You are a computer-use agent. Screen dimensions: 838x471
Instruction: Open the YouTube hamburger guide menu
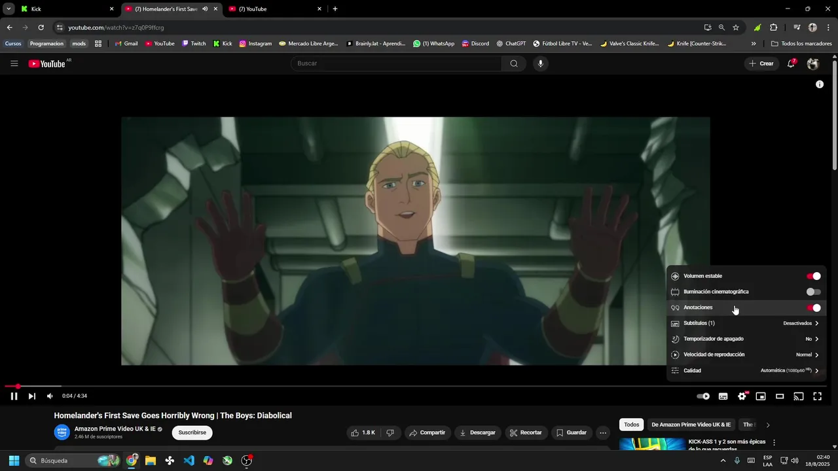[x=14, y=63]
